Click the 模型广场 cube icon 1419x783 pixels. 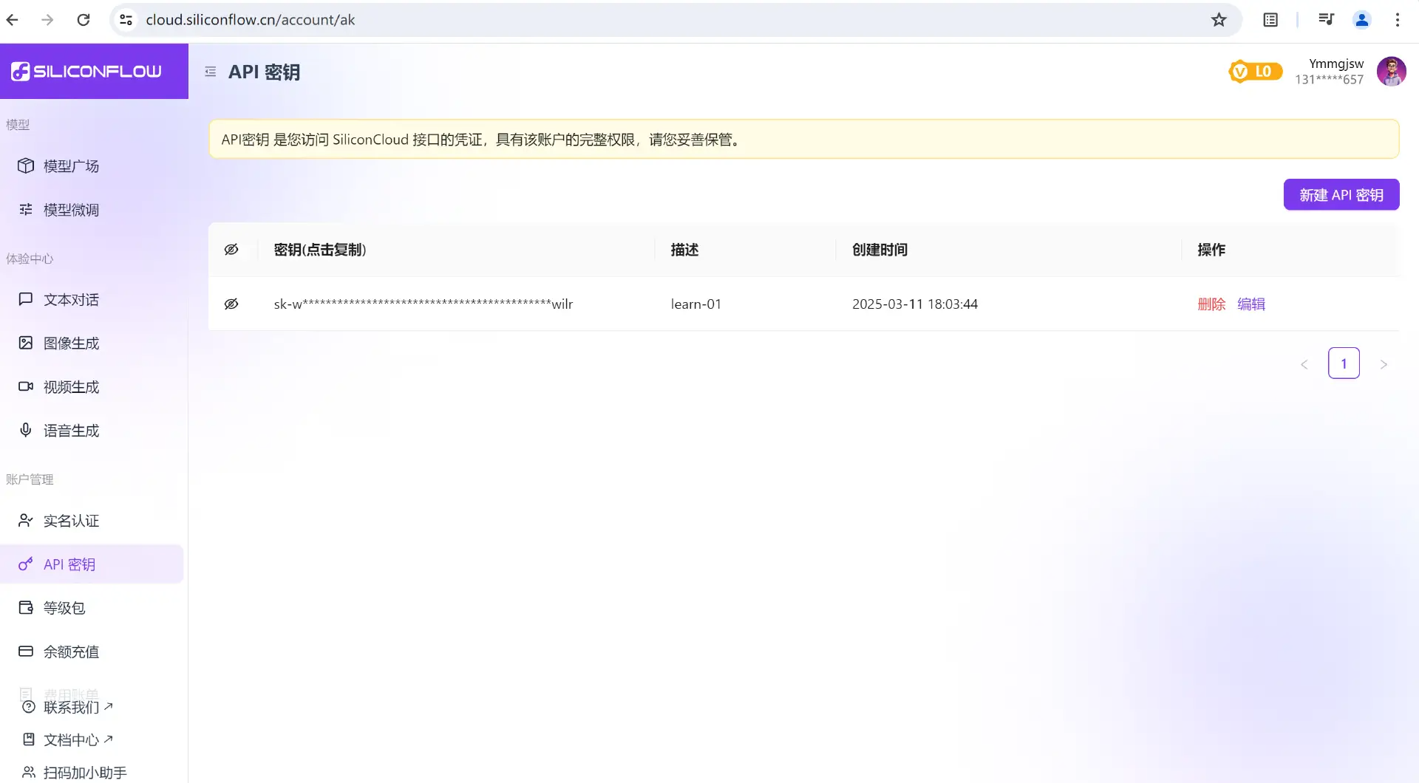(x=26, y=165)
